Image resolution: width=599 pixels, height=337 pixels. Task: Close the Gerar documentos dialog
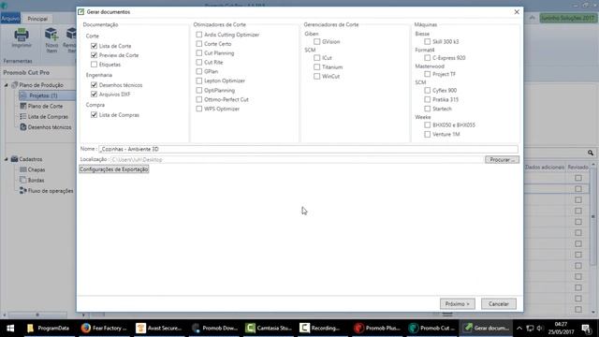pyautogui.click(x=517, y=12)
